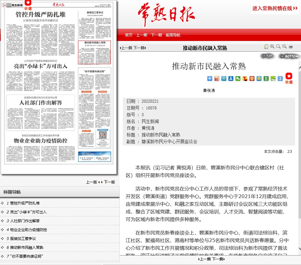
Task: Share article to Qzone star icon
Action: click(259, 79)
